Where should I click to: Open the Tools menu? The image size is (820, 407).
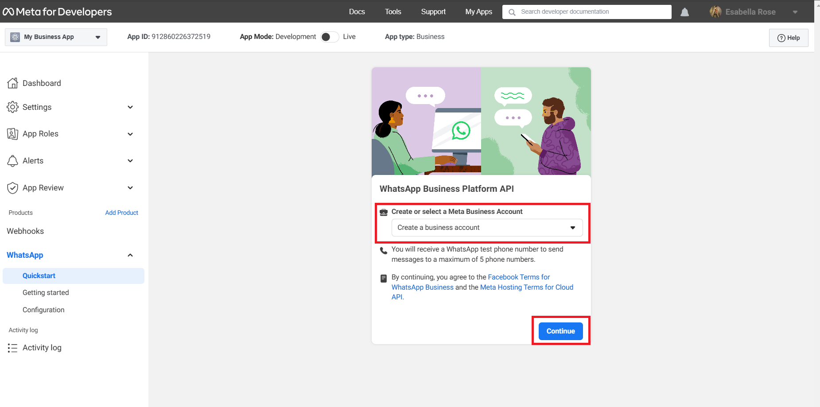pyautogui.click(x=393, y=12)
